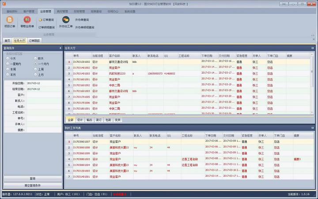Maximize the 任务大厅 panel via its corner icon
318x199 pixels.
pyautogui.click(x=313, y=48)
